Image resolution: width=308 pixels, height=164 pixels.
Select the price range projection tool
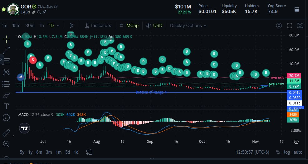click(x=6, y=84)
